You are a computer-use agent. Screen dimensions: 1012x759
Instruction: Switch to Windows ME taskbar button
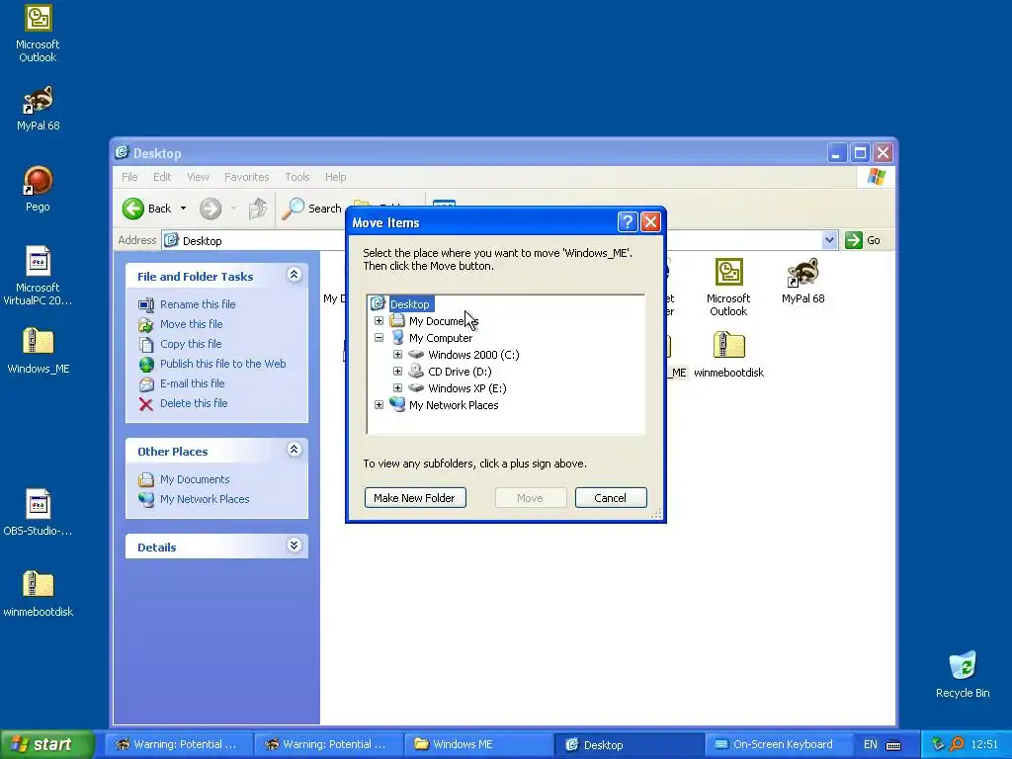[x=478, y=744]
